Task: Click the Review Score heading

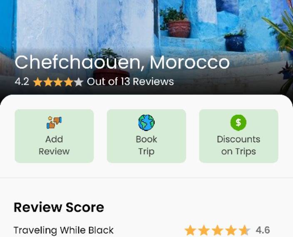Action: (x=59, y=207)
